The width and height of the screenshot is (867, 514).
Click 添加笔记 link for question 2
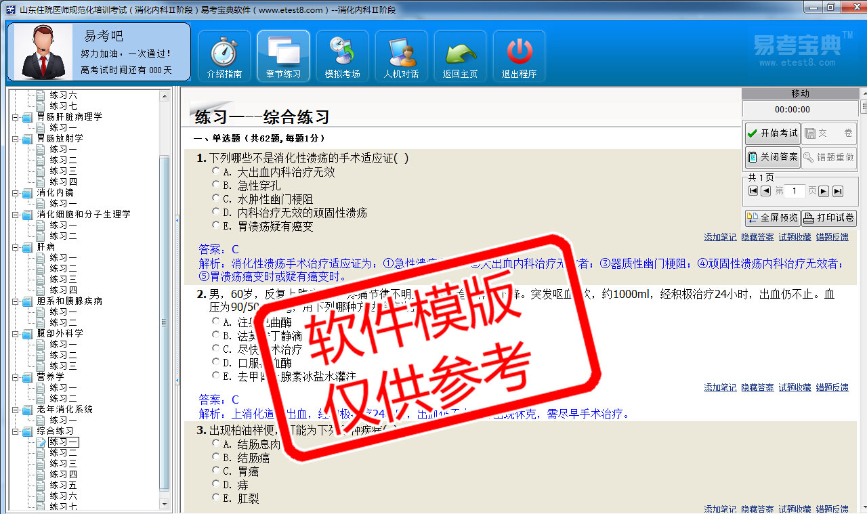[x=720, y=387]
